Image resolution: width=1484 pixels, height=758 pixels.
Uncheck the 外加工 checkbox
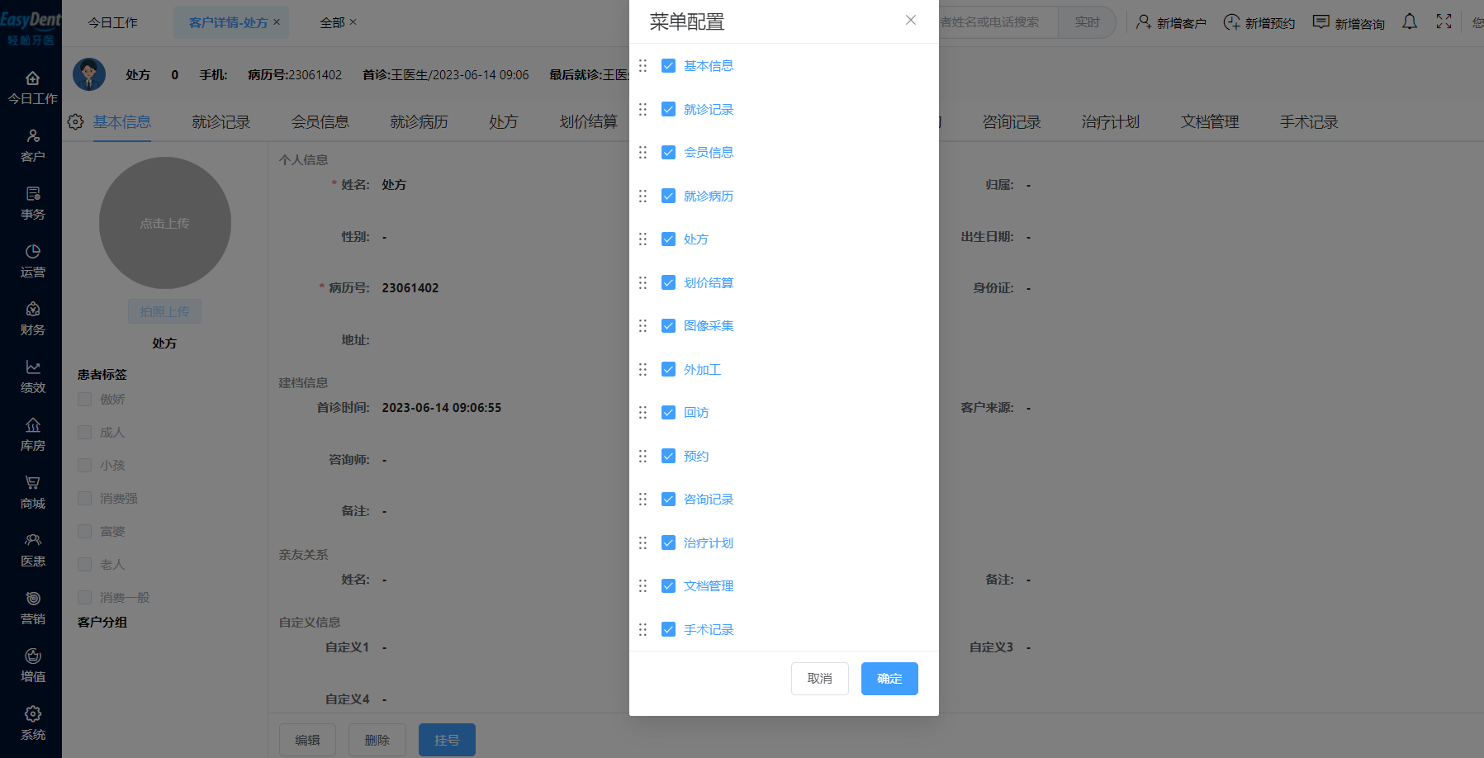pyautogui.click(x=669, y=369)
